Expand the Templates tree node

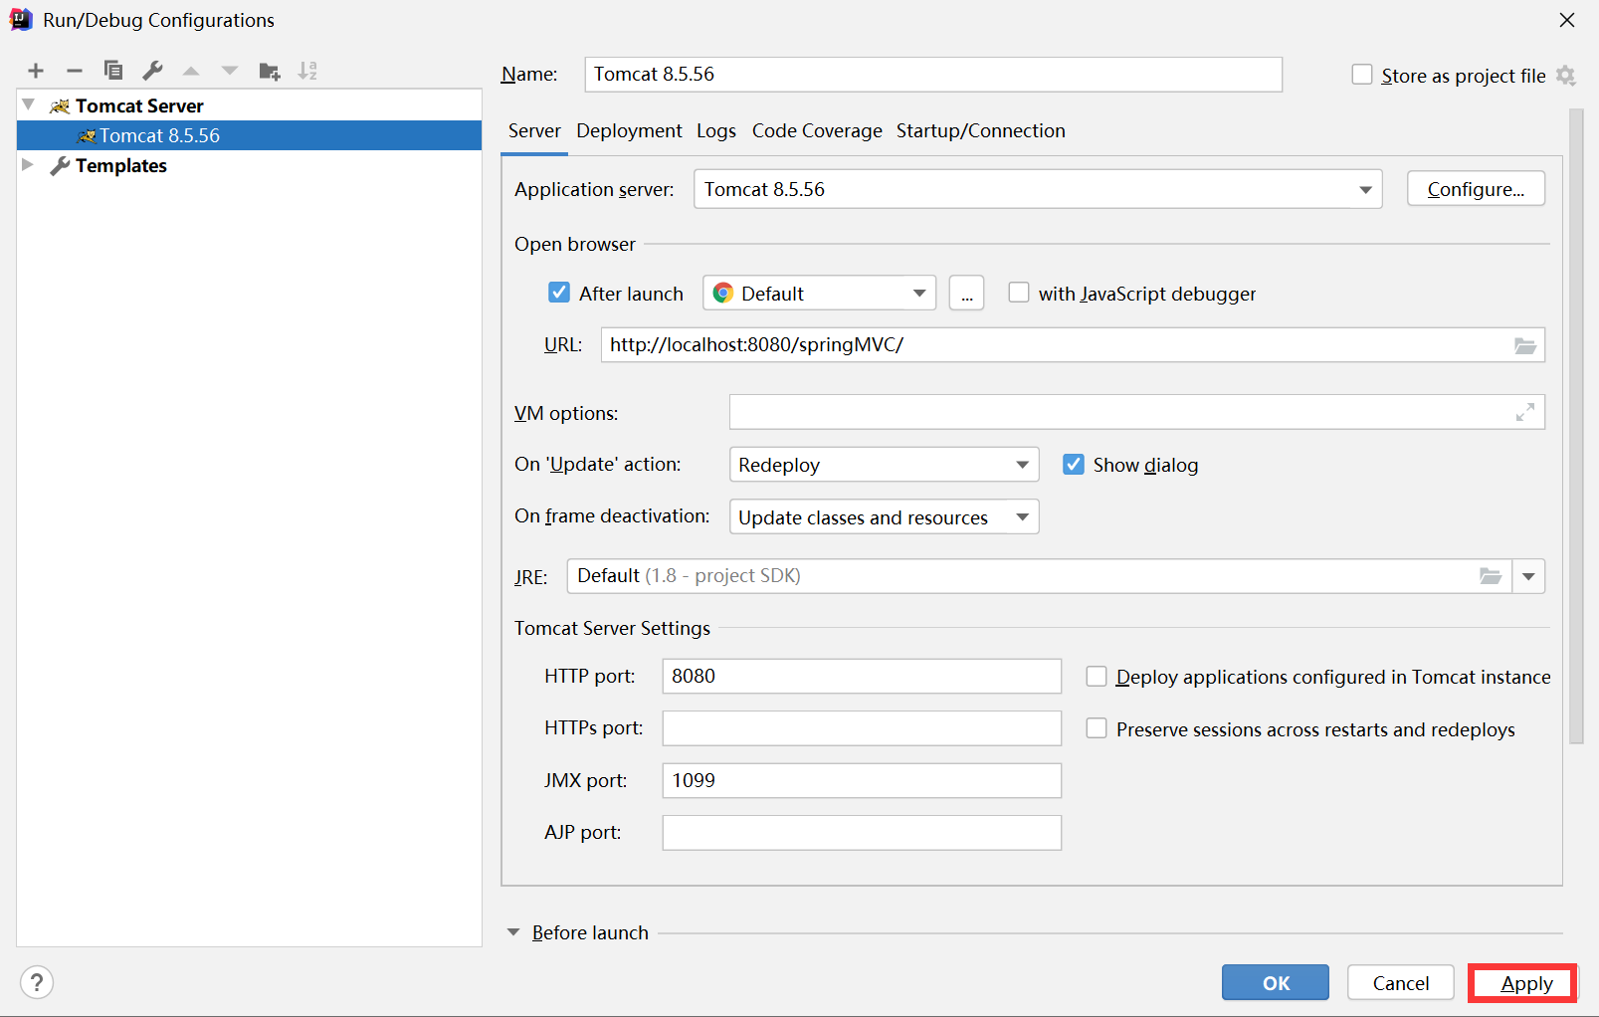[x=28, y=164]
